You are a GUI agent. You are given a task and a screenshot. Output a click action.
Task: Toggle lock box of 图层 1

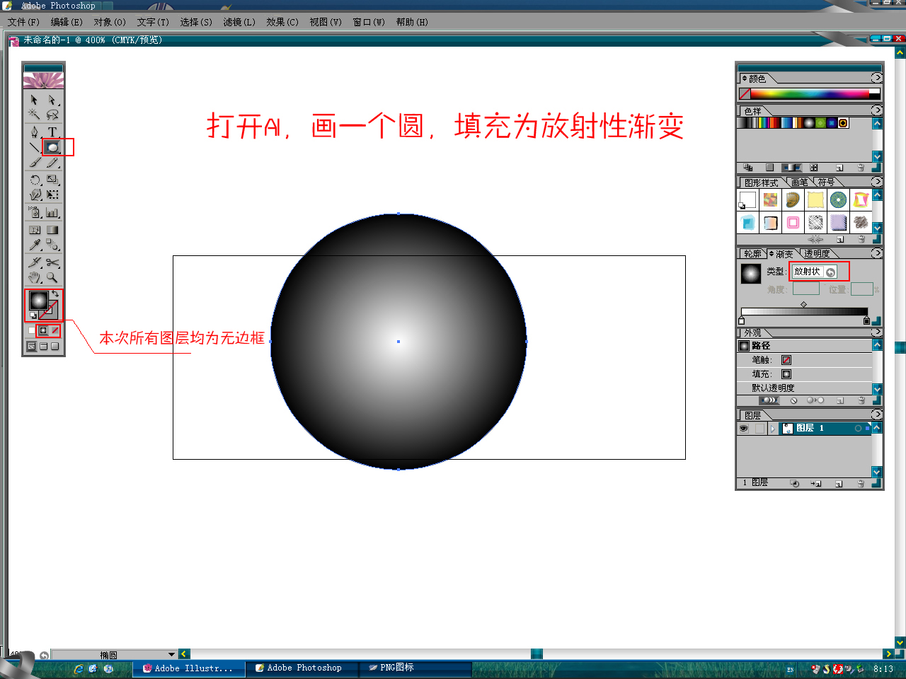[759, 429]
